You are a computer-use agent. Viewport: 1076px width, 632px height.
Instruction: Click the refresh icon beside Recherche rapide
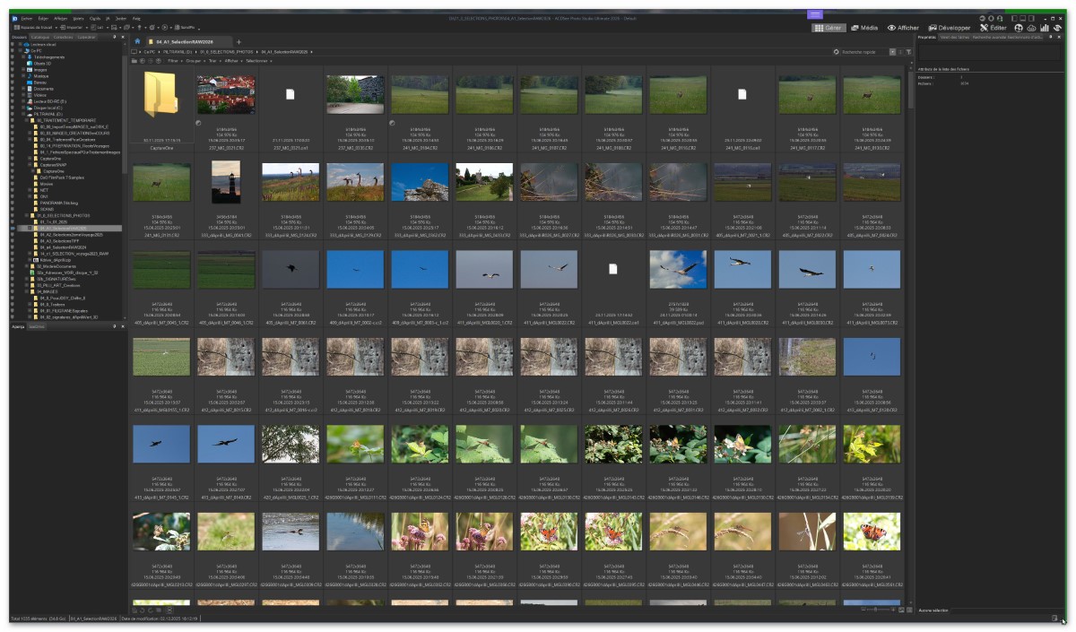(x=836, y=53)
